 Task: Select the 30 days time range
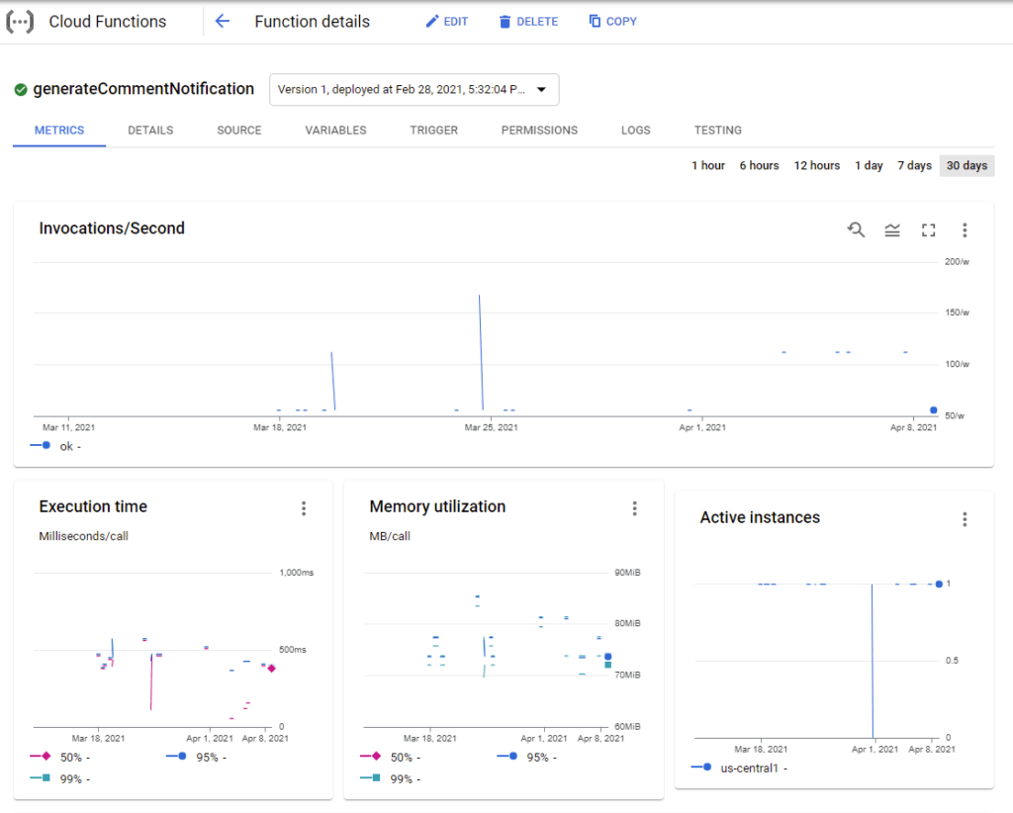(x=967, y=166)
